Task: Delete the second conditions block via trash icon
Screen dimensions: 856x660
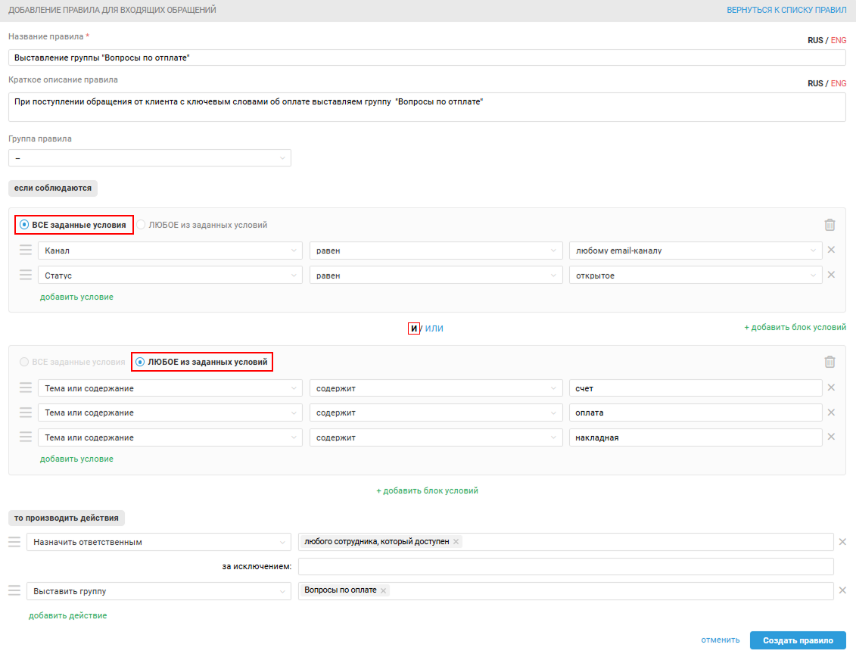Action: 830,362
